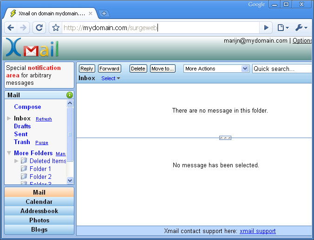Click the green info icon in Mail panel
The width and height of the screenshot is (314, 240).
(70, 95)
